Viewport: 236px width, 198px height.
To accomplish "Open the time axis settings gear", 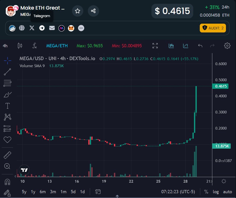I will point(224,181).
